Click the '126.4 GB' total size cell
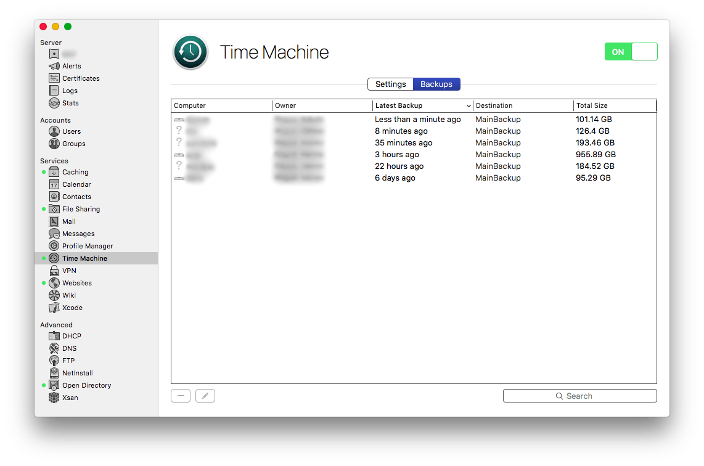Viewport: 704px width, 466px height. click(x=592, y=131)
